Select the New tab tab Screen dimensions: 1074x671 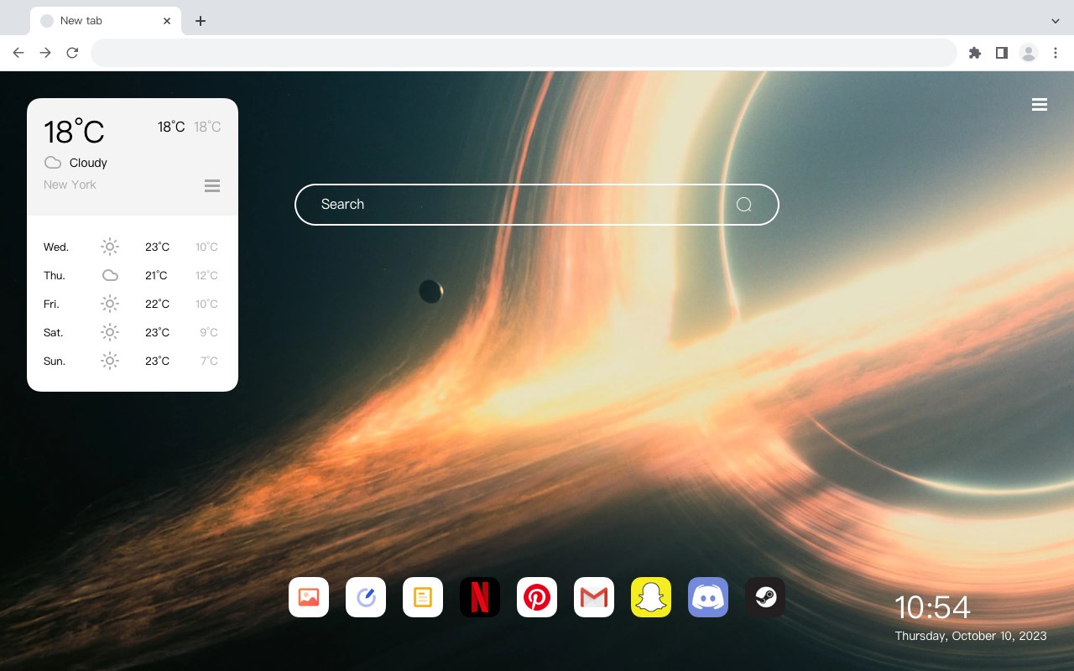click(106, 21)
